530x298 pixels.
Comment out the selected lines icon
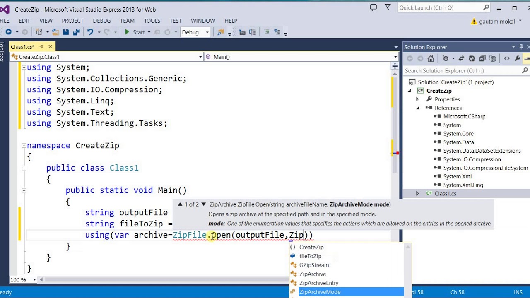[x=267, y=32]
